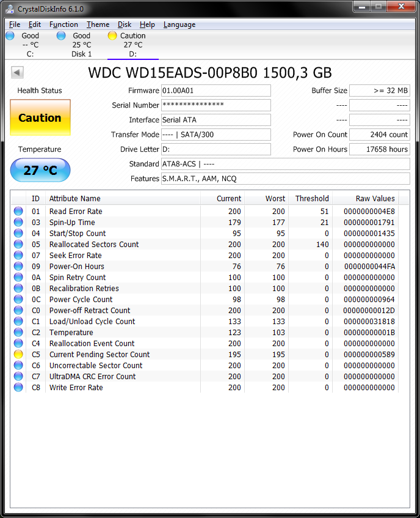Click the previous disk arrow button
Image resolution: width=420 pixels, height=518 pixels.
point(17,72)
